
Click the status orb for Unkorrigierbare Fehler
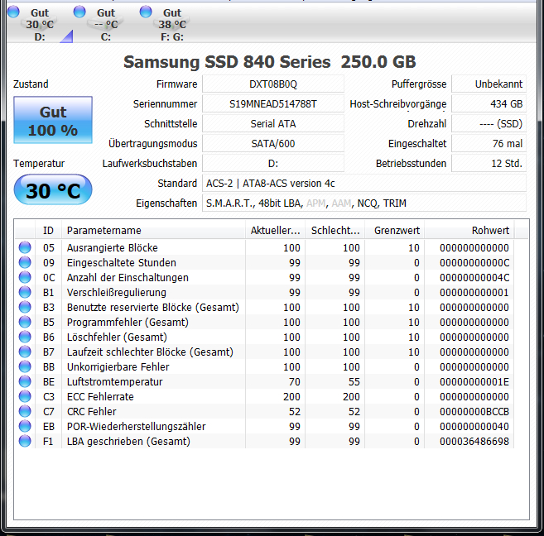(x=25, y=366)
